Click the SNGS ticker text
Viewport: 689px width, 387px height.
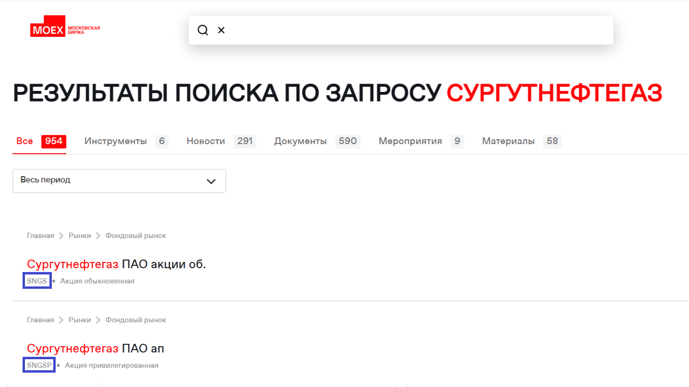point(37,281)
